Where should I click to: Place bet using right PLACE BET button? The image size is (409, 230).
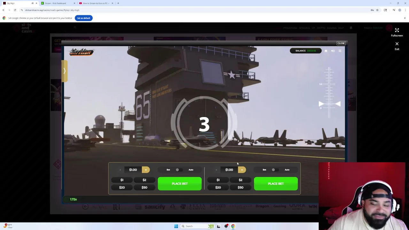(276, 184)
